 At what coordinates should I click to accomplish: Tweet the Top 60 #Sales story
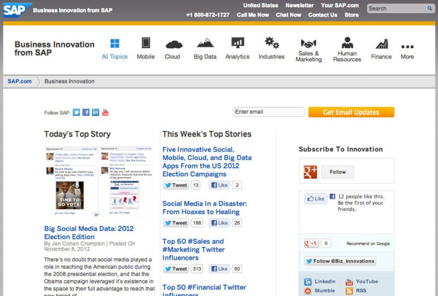pos(176,269)
